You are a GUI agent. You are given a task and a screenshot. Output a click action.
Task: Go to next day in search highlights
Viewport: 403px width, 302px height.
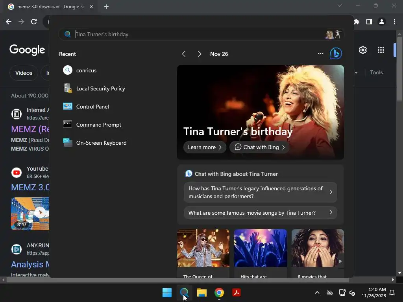pyautogui.click(x=200, y=54)
